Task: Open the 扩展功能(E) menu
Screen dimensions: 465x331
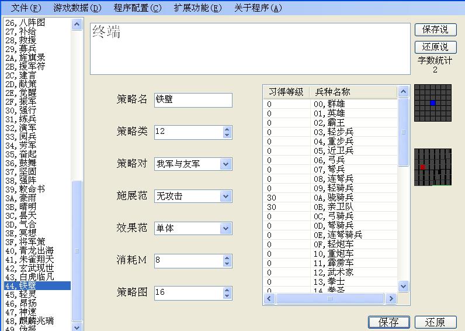Action: click(198, 8)
